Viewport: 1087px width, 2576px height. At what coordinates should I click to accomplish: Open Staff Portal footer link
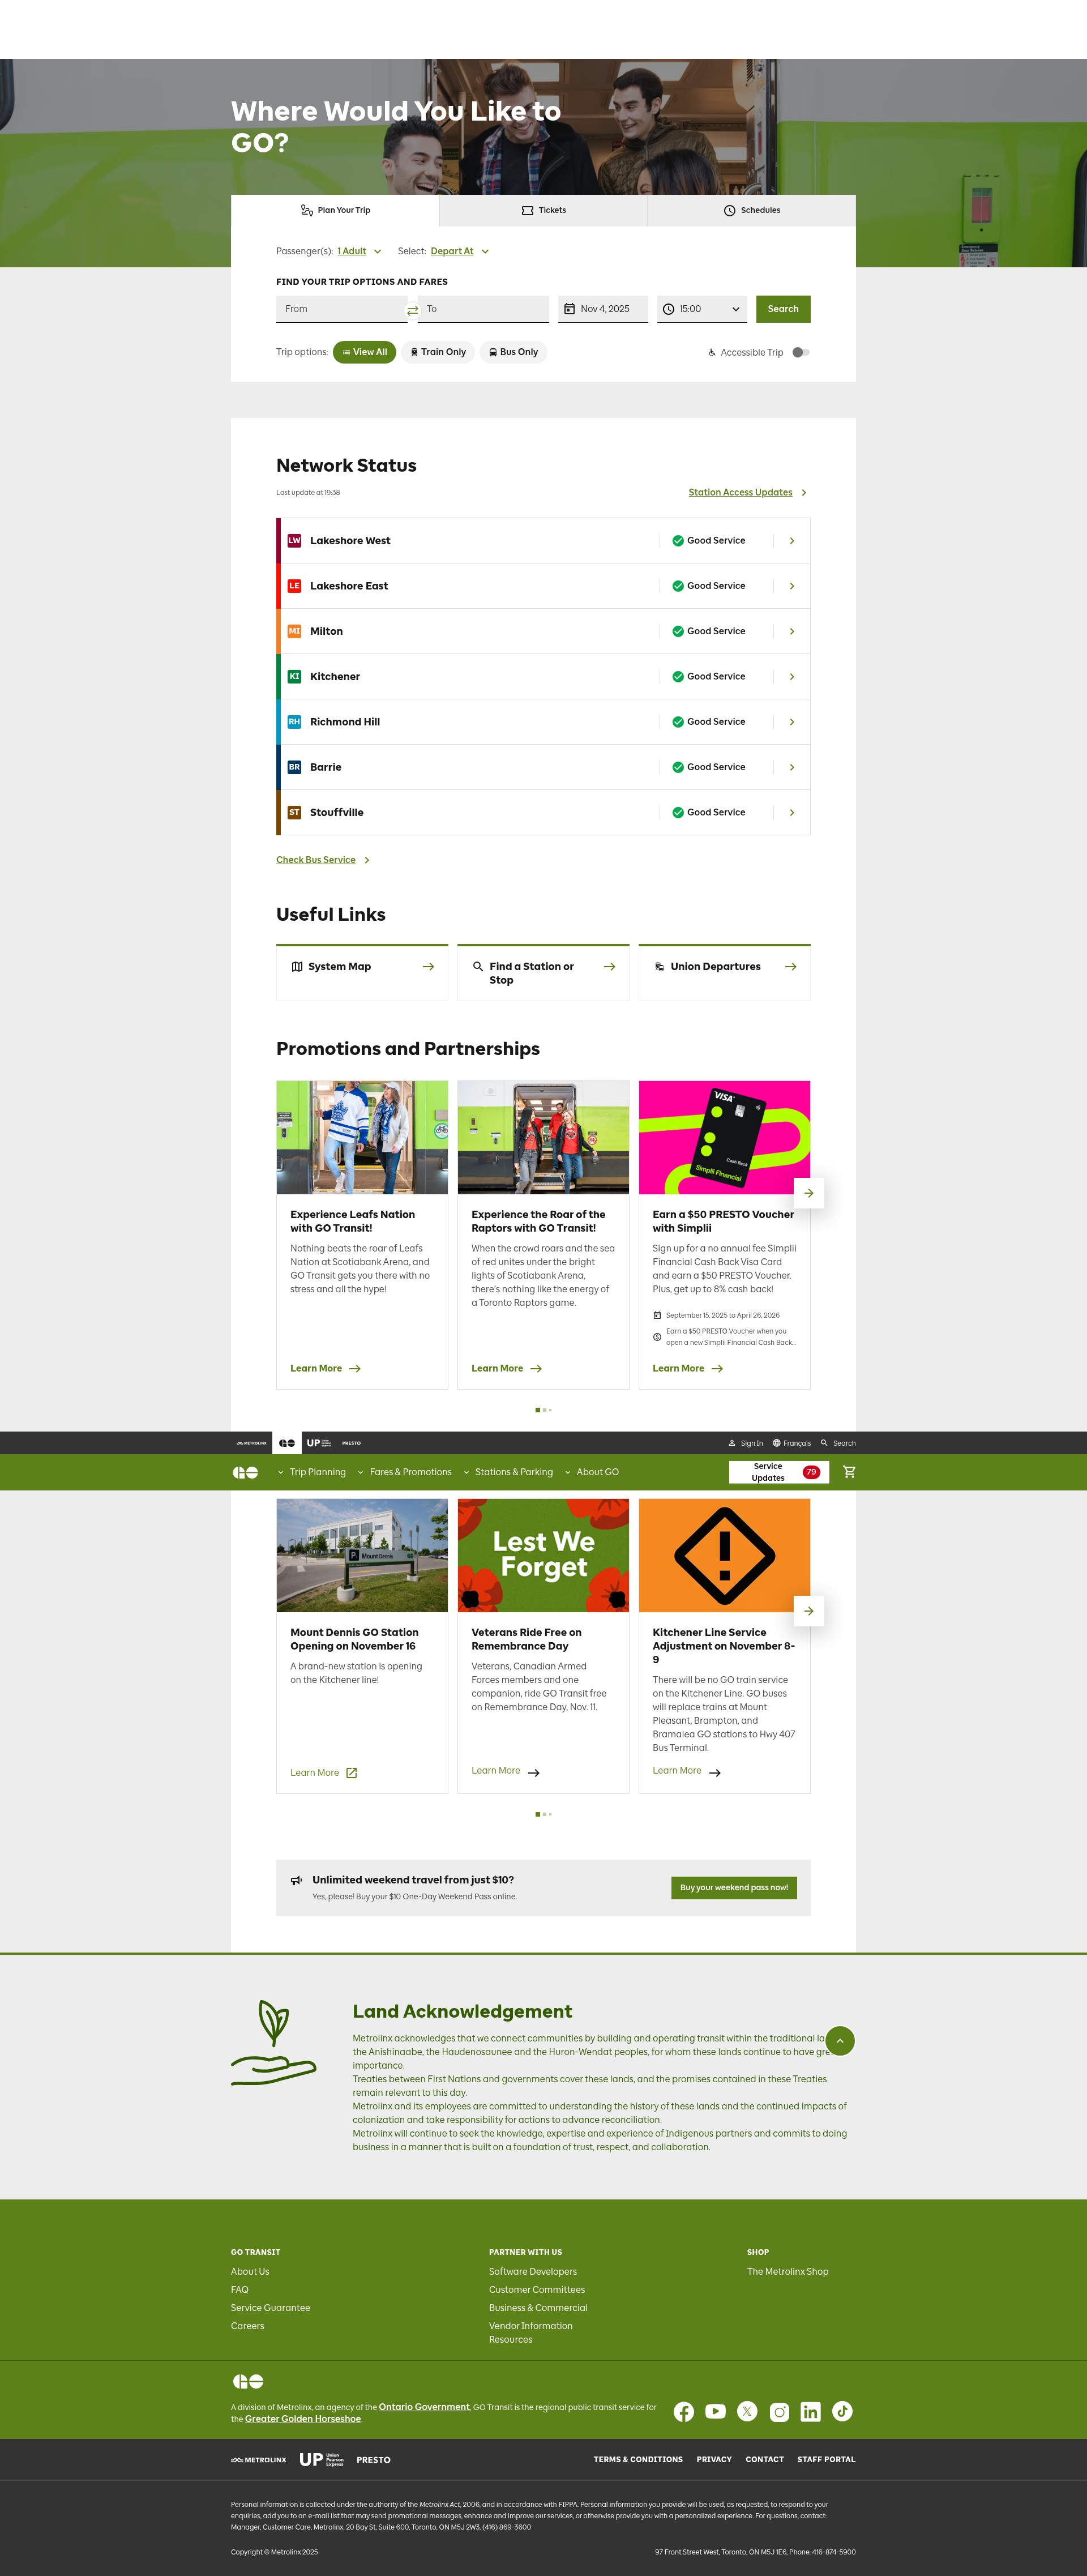click(826, 2459)
